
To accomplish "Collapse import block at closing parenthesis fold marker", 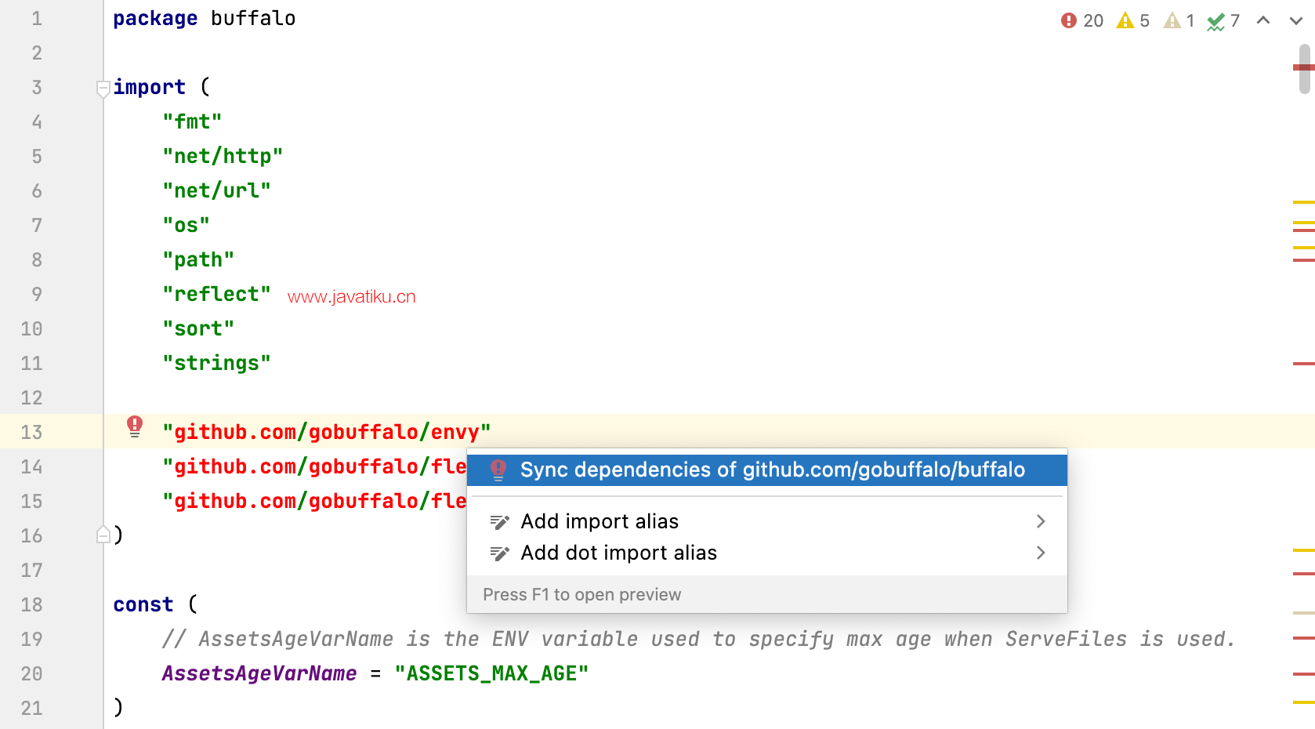I will point(103,535).
